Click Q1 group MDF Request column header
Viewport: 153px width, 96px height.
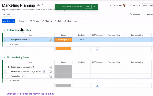pyautogui.click(x=98, y=35)
